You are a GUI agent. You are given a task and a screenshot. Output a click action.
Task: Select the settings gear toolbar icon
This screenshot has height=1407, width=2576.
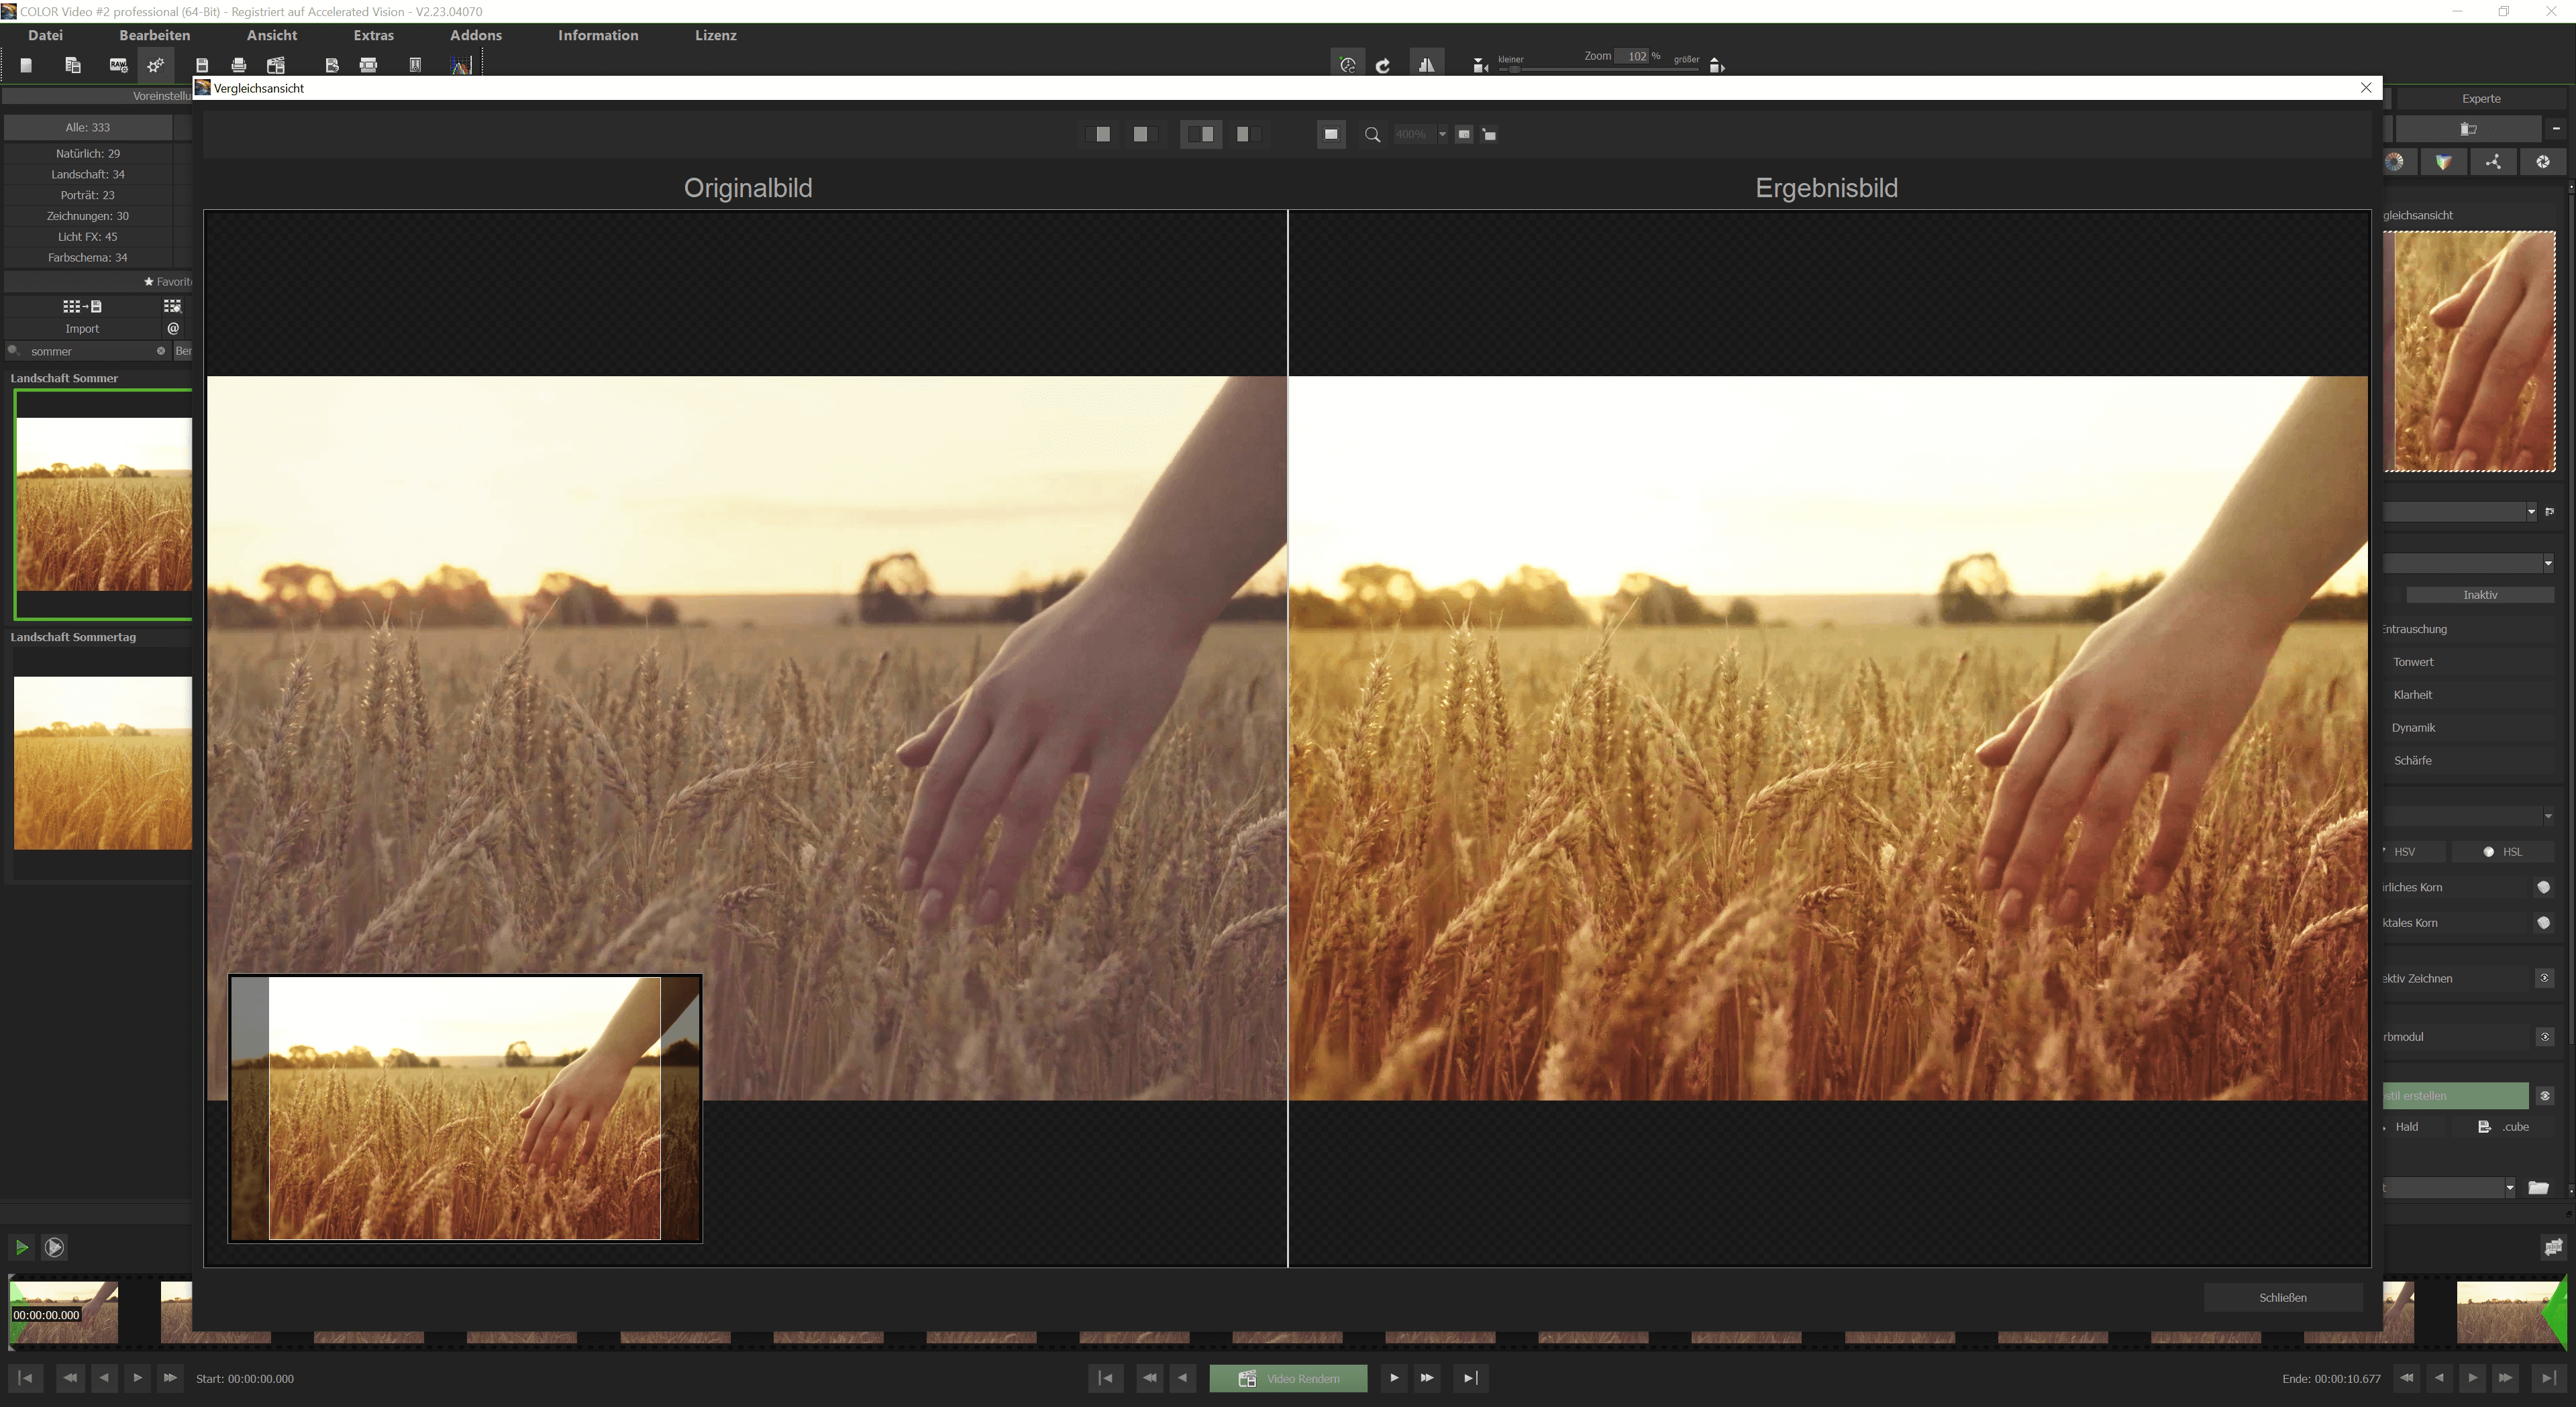[x=154, y=65]
